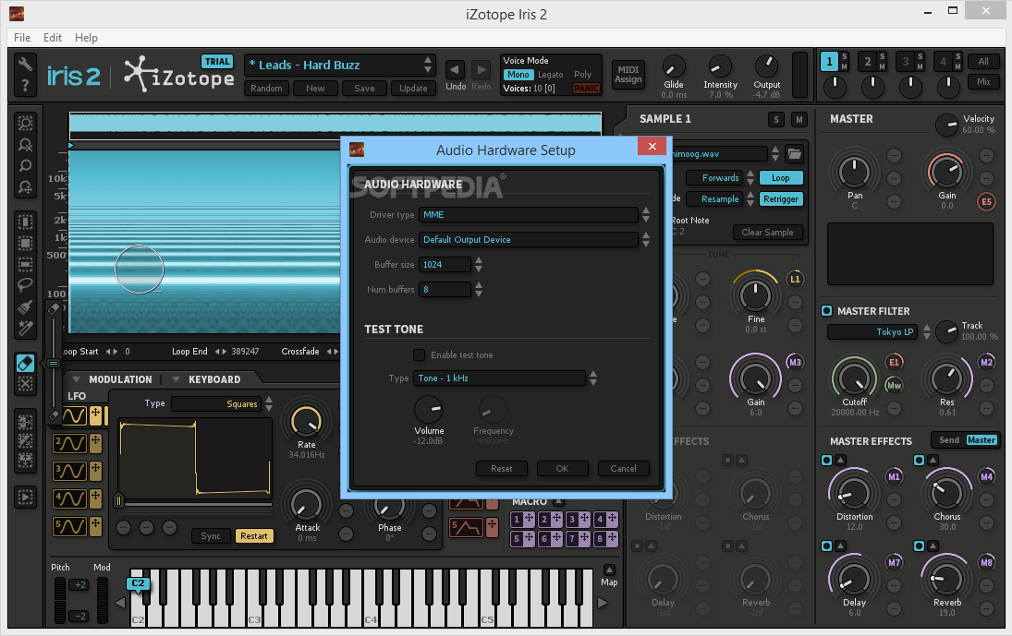This screenshot has height=636, width=1012.
Task: Toggle Retrigger for Sample 1
Action: [781, 199]
